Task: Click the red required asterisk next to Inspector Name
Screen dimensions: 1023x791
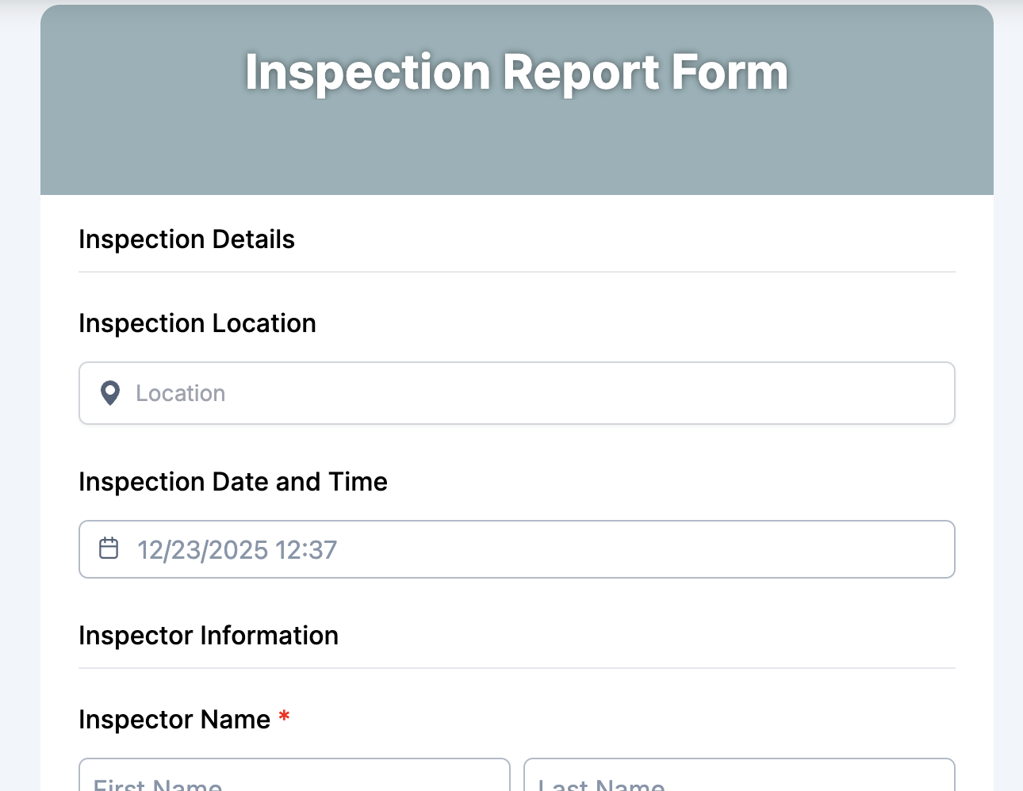Action: pyautogui.click(x=285, y=718)
